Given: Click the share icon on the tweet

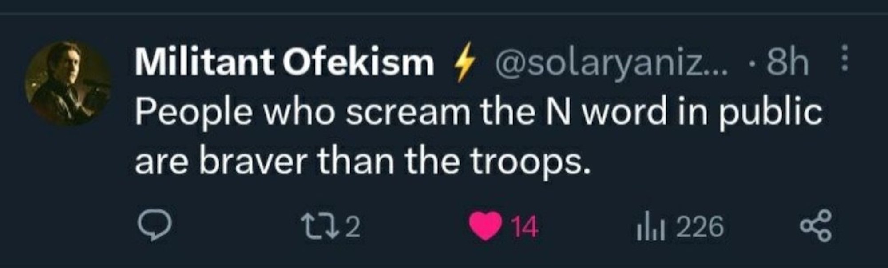Looking at the screenshot, I should 814,227.
